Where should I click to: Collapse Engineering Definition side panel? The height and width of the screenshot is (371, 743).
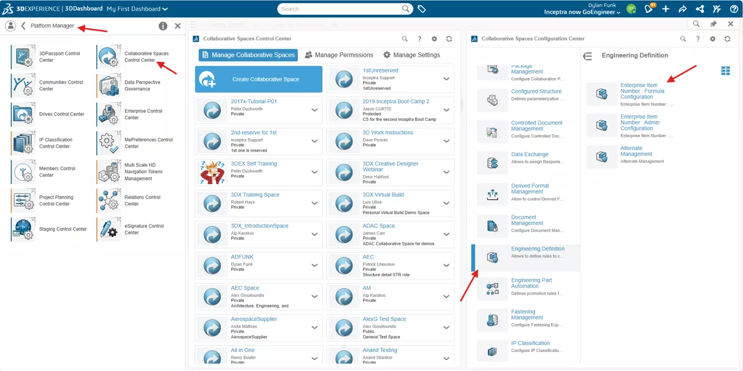(587, 56)
